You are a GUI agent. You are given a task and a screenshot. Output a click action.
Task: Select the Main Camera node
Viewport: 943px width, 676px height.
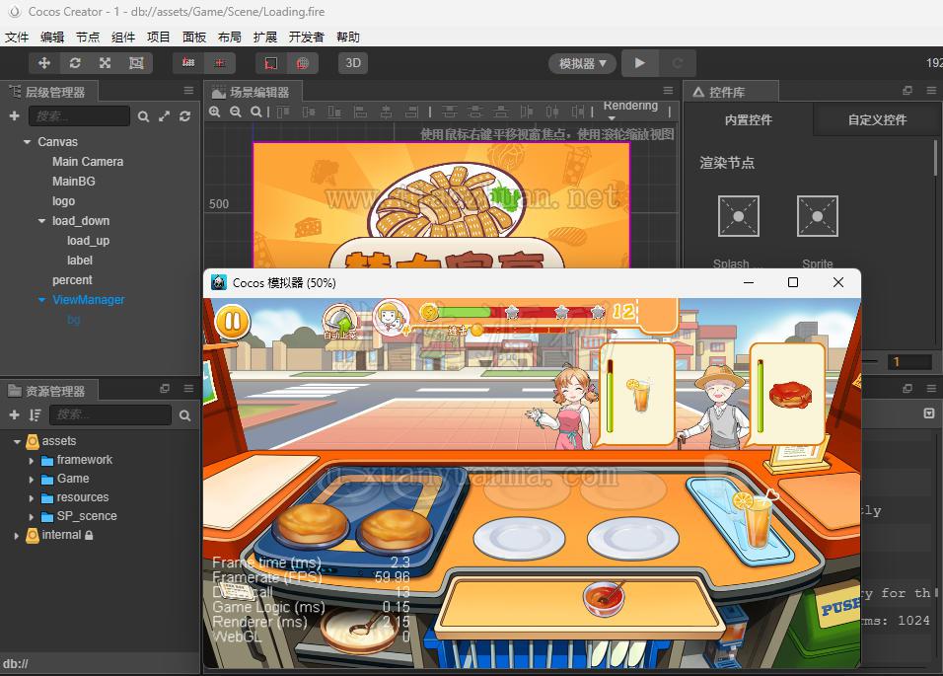point(88,162)
